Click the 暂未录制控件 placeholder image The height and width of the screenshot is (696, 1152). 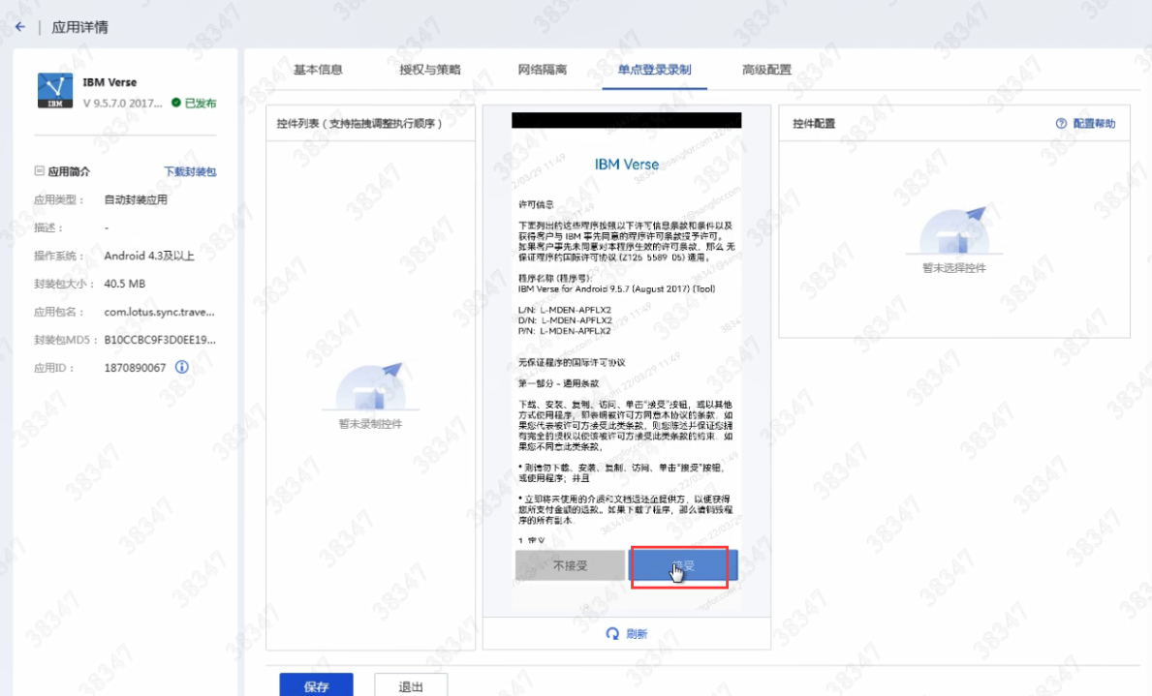click(370, 386)
